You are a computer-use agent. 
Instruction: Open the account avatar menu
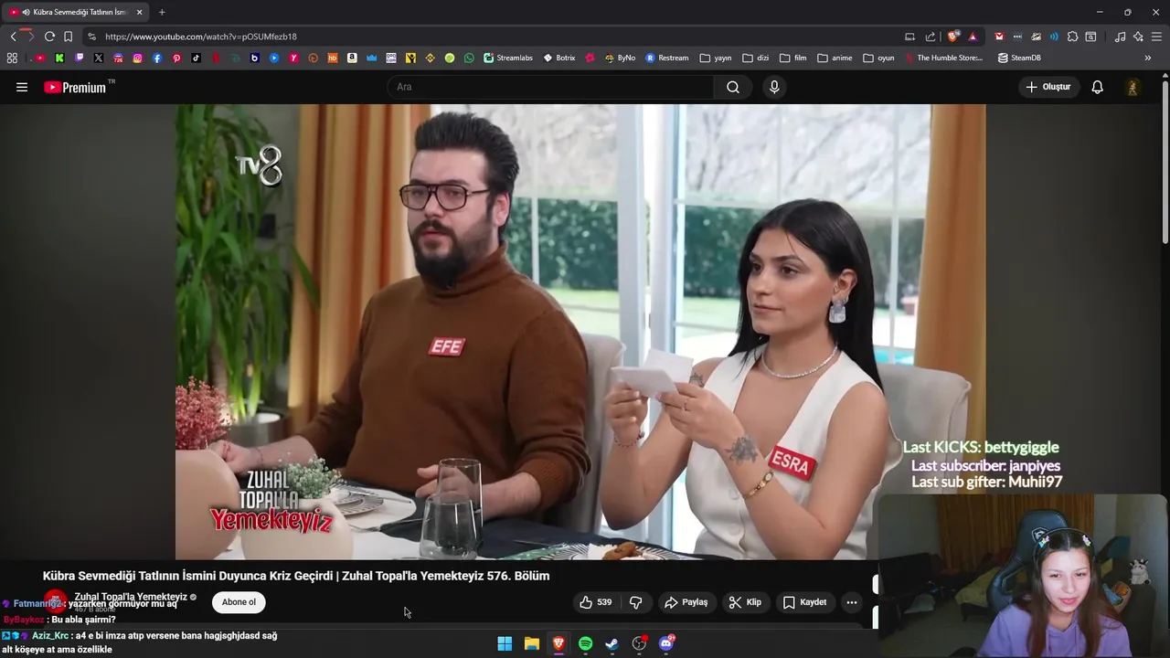coord(1133,87)
